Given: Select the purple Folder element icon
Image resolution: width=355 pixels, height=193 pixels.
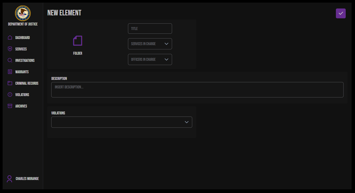Looking at the screenshot, I should [x=78, y=41].
